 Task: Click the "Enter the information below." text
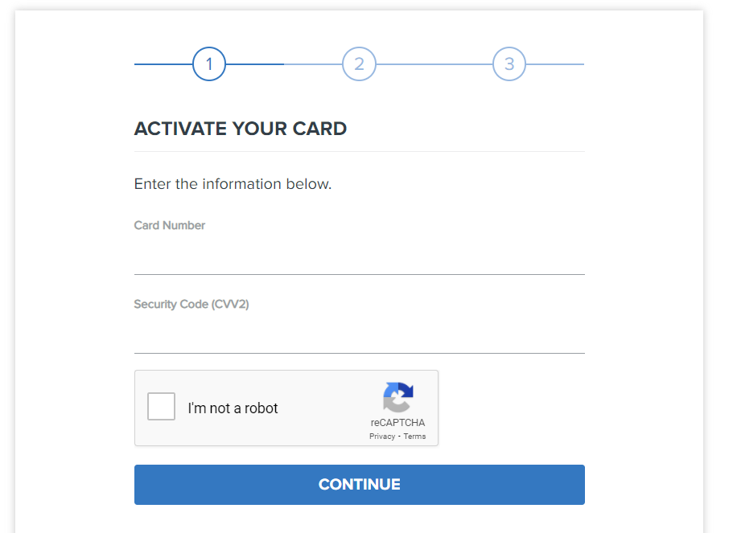tap(233, 184)
